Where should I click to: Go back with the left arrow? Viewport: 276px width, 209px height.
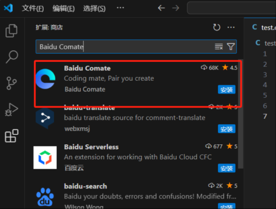[161, 8]
